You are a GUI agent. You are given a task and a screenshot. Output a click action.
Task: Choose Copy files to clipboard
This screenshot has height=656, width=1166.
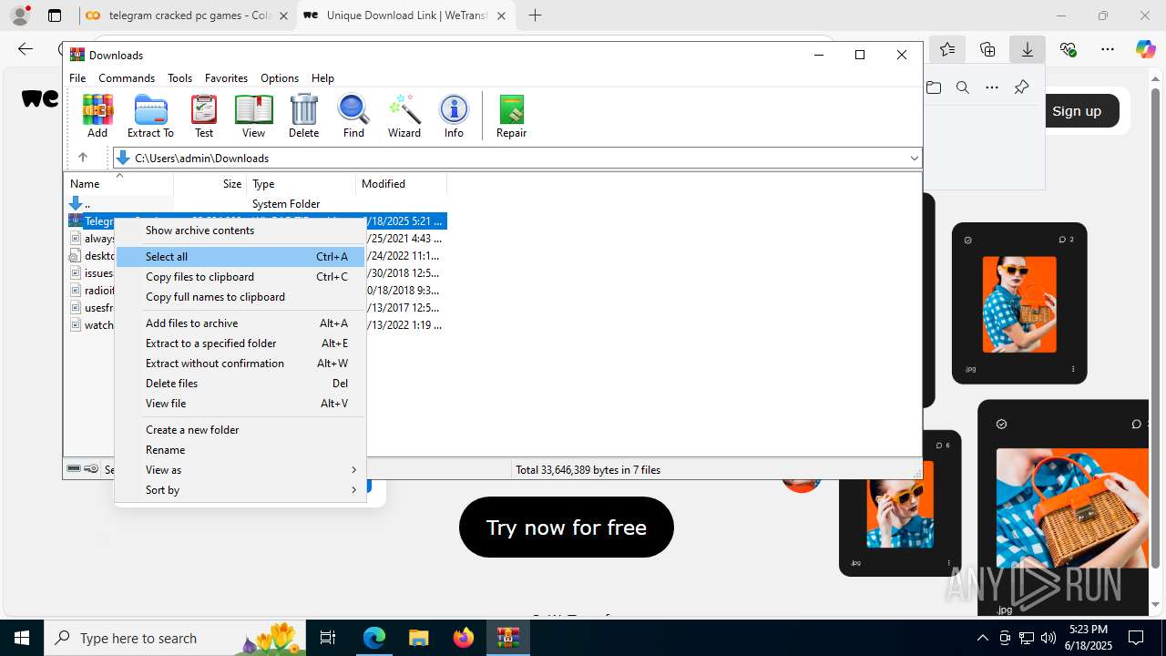[x=240, y=277]
